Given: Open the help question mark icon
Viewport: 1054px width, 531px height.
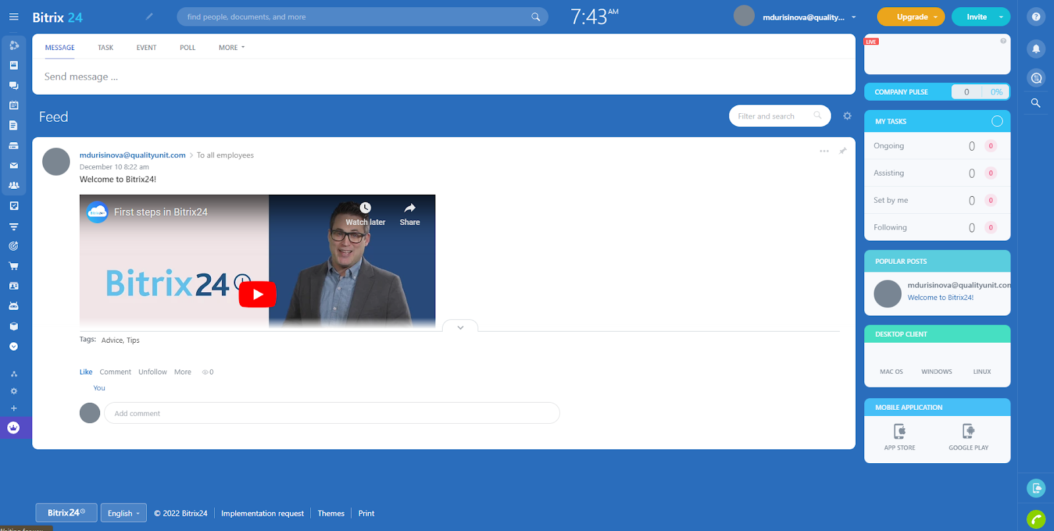Looking at the screenshot, I should (1036, 17).
